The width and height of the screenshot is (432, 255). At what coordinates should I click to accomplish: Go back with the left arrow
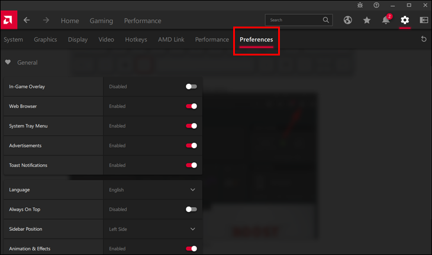(x=27, y=20)
